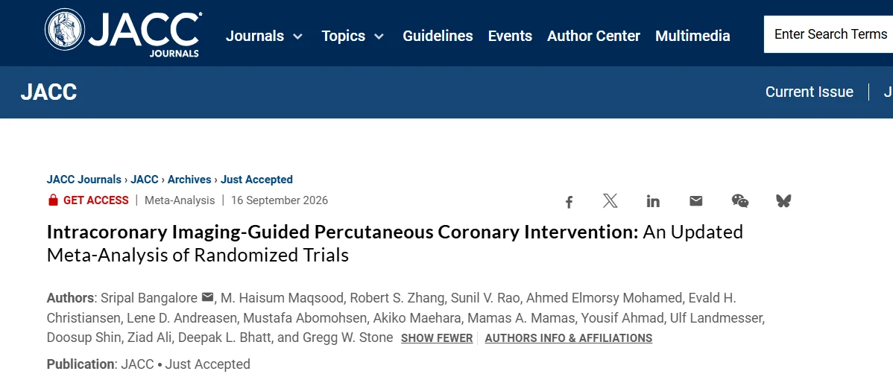This screenshot has height=377, width=893.
Task: Share article on Facebook
Action: (569, 202)
